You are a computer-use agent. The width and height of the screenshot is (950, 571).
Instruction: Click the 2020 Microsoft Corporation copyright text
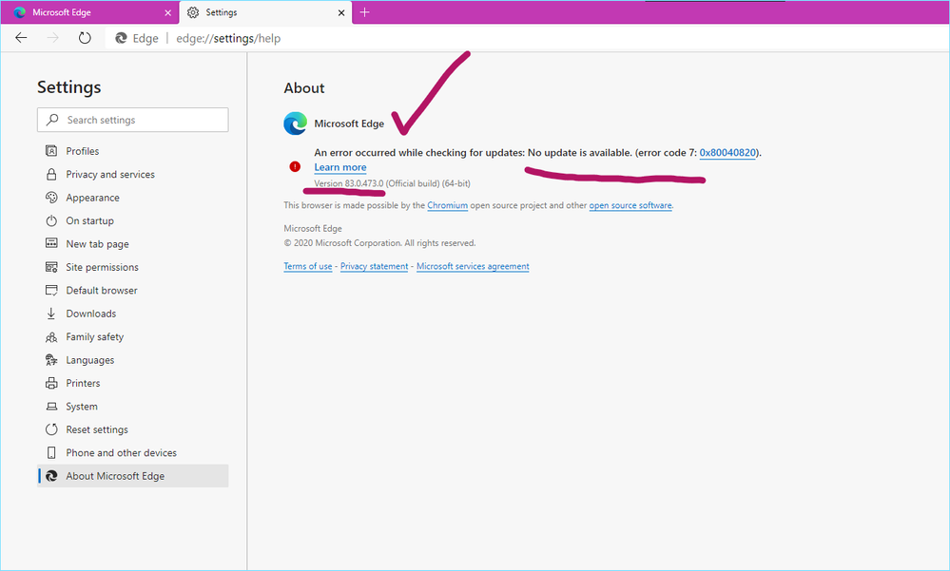click(379, 243)
